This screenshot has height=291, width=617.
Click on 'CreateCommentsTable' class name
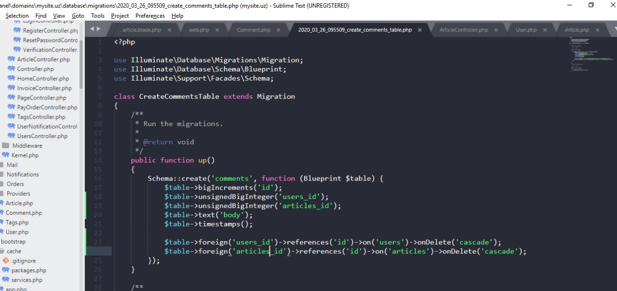(x=179, y=97)
